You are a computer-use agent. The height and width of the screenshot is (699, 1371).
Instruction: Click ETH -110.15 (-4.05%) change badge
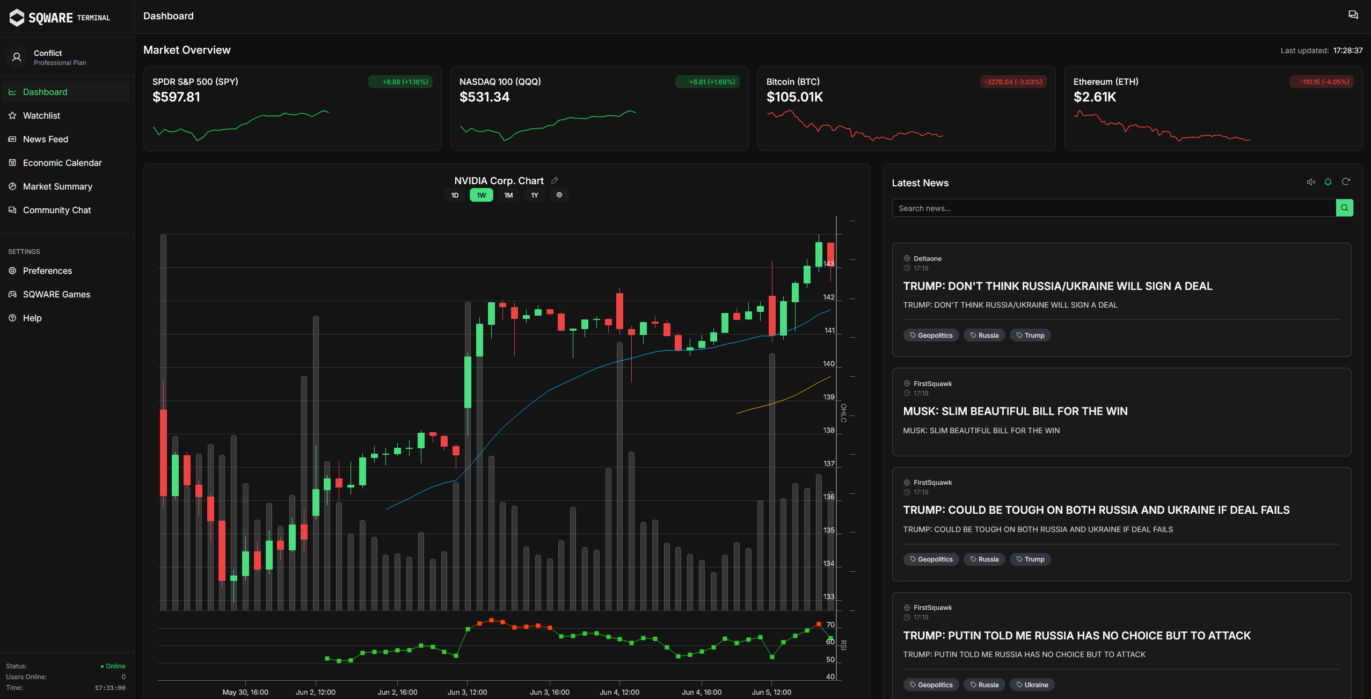point(1322,82)
